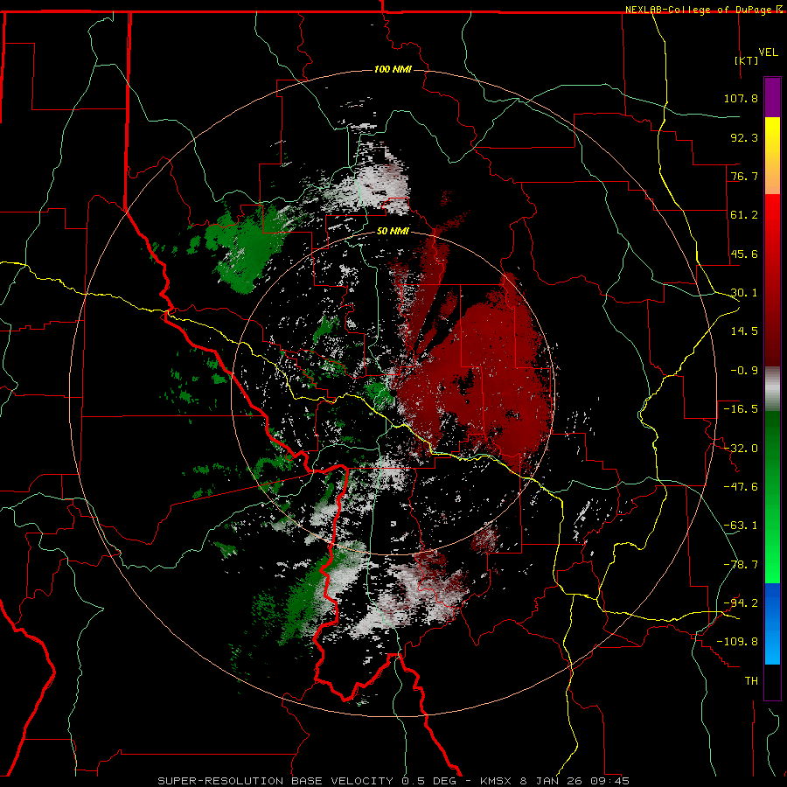Screen dimensions: 787x787
Task: Click the 100 NMI range ring label
Action: pos(393,69)
